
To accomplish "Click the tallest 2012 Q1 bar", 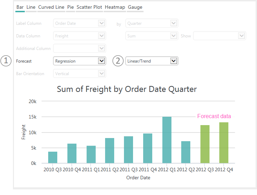I will (x=167, y=140).
